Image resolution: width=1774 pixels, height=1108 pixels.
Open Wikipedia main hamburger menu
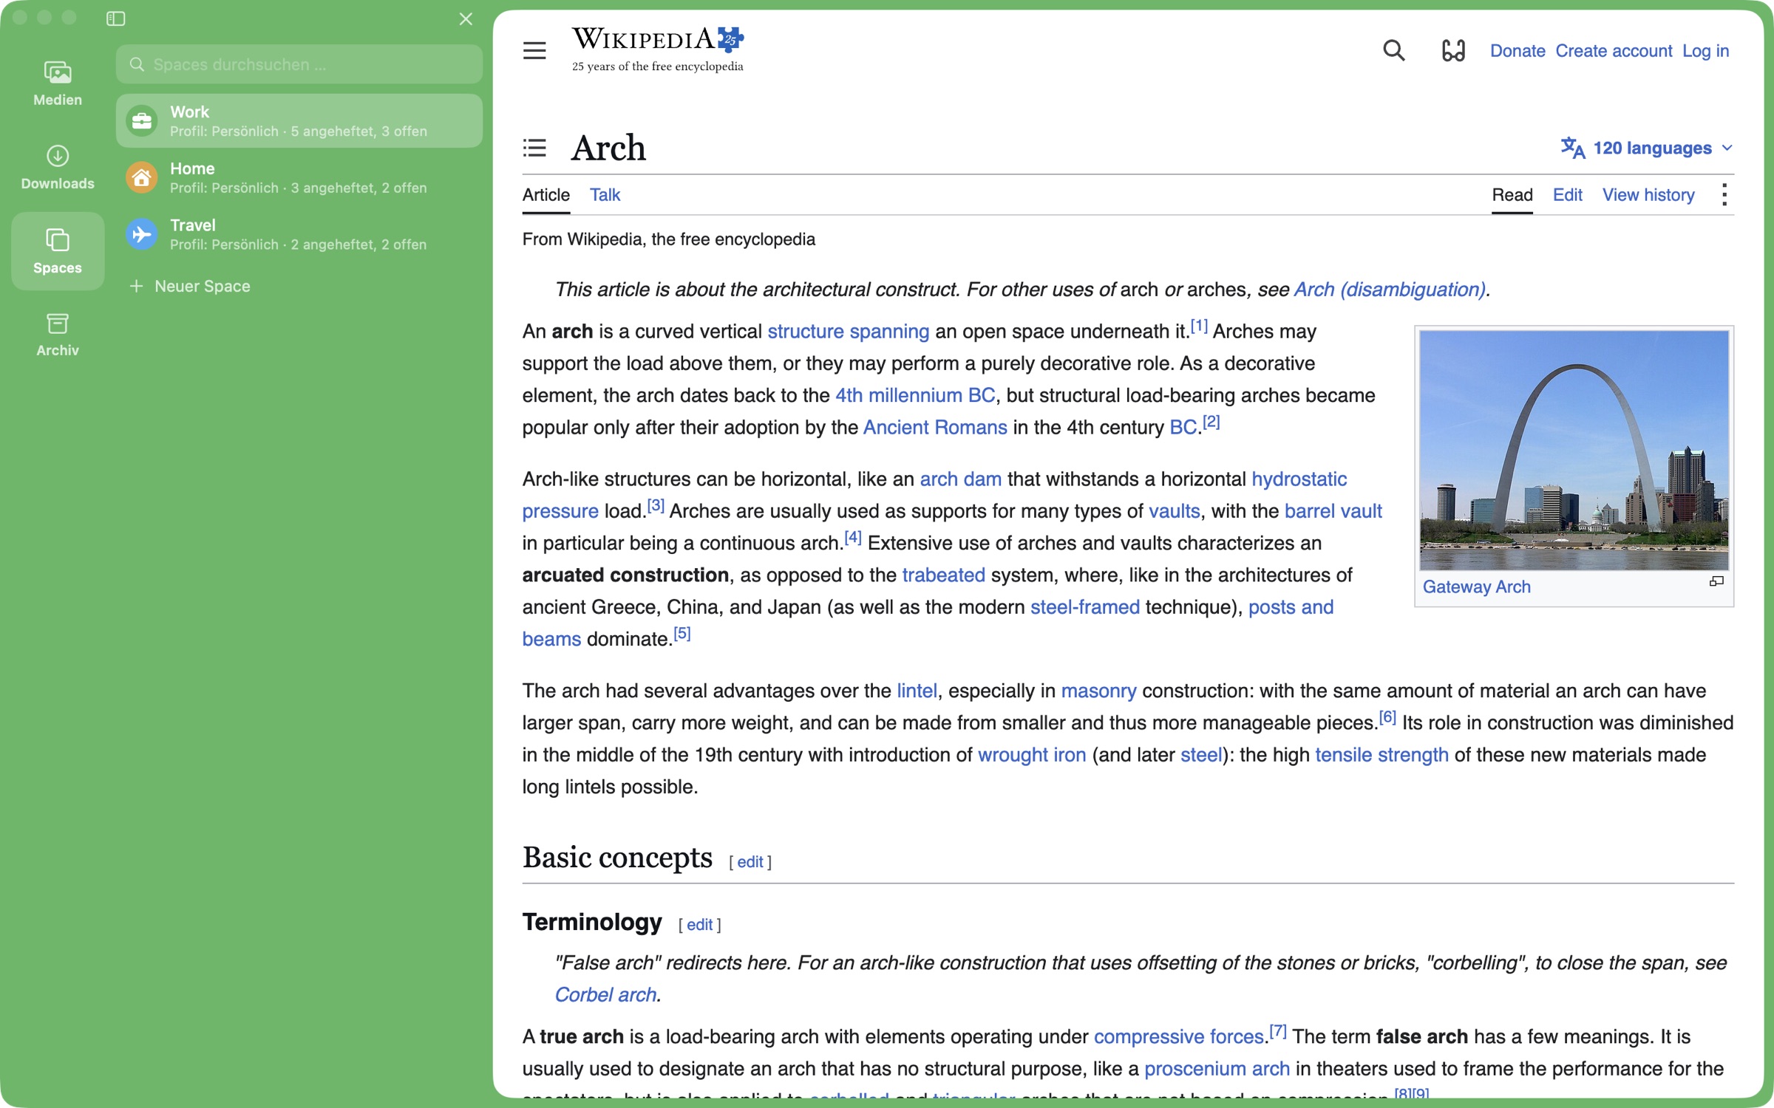point(534,50)
